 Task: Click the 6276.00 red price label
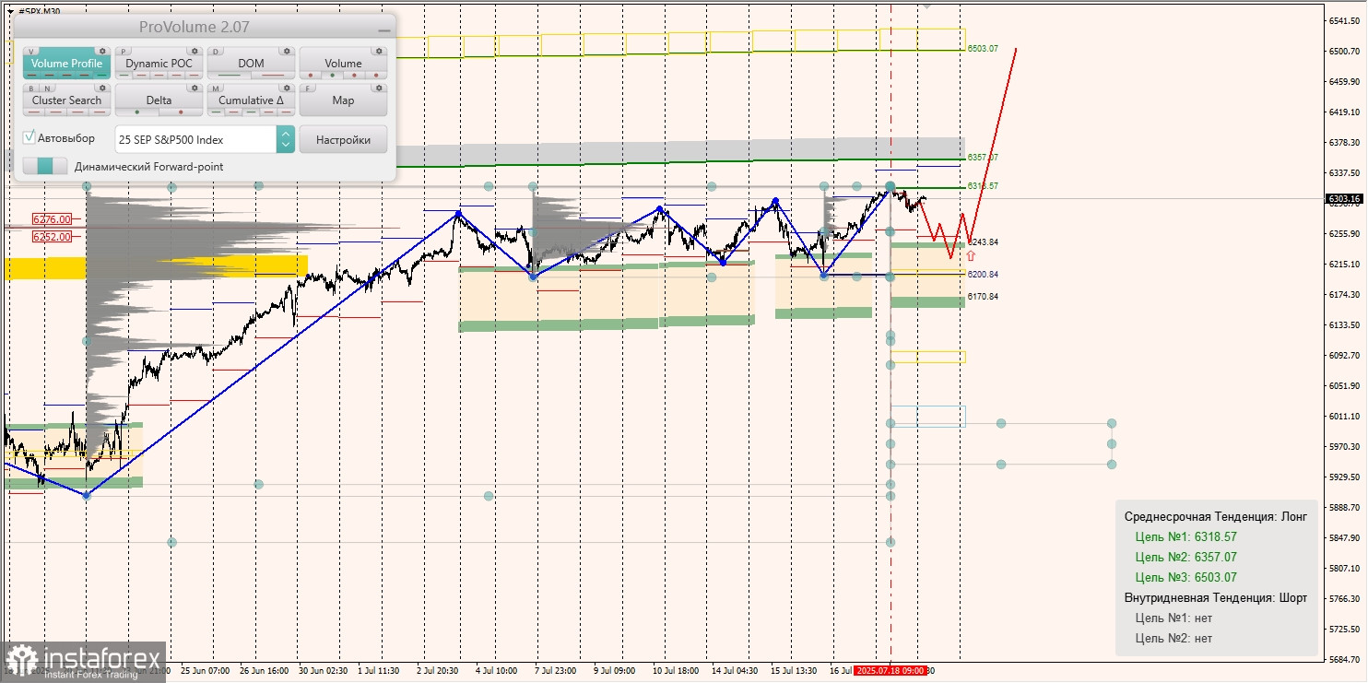coord(52,219)
